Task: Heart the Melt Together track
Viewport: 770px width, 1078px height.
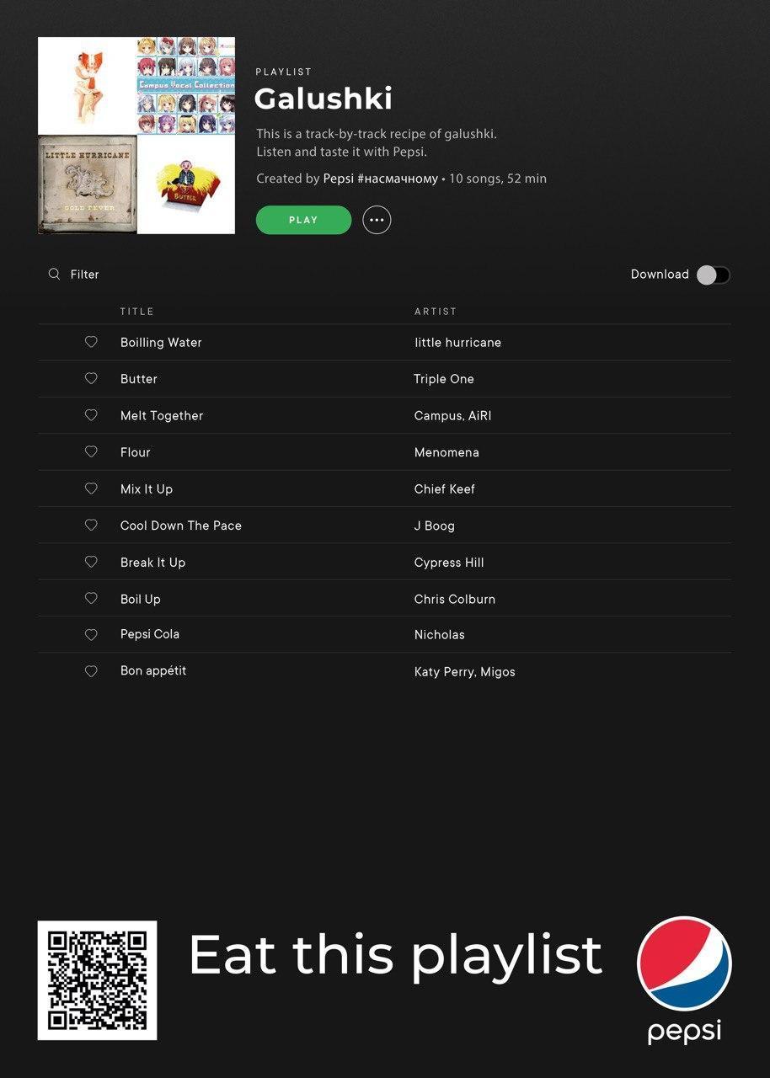Action: [91, 415]
